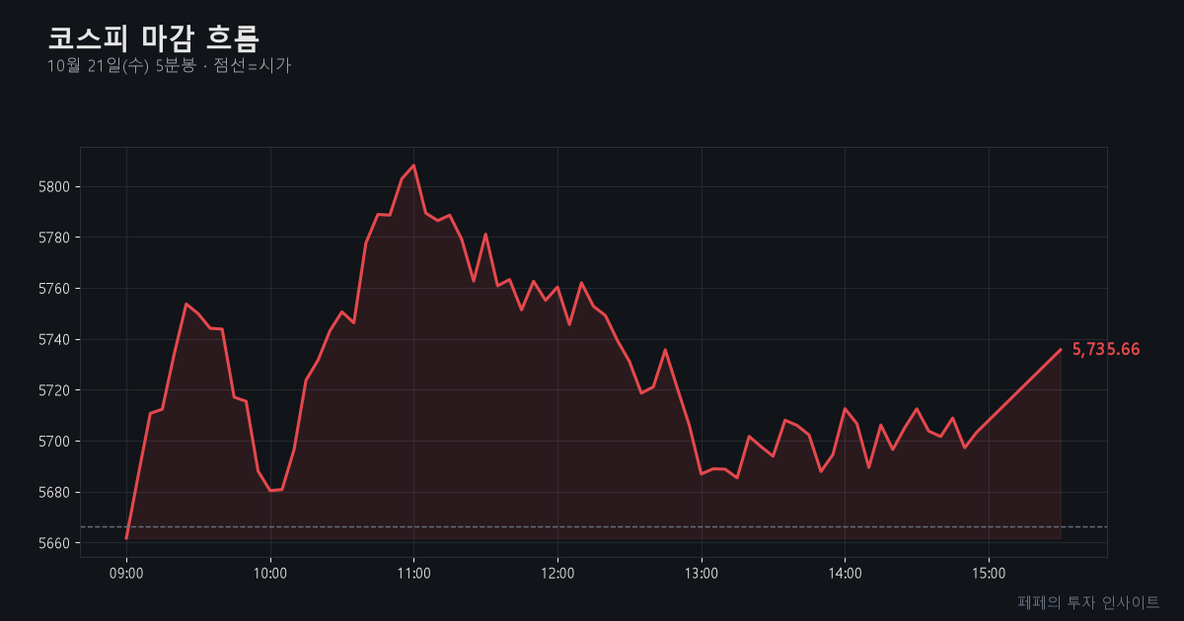The image size is (1184, 621).
Task: Click the closing value label "5,735.66"
Action: click(x=1106, y=350)
